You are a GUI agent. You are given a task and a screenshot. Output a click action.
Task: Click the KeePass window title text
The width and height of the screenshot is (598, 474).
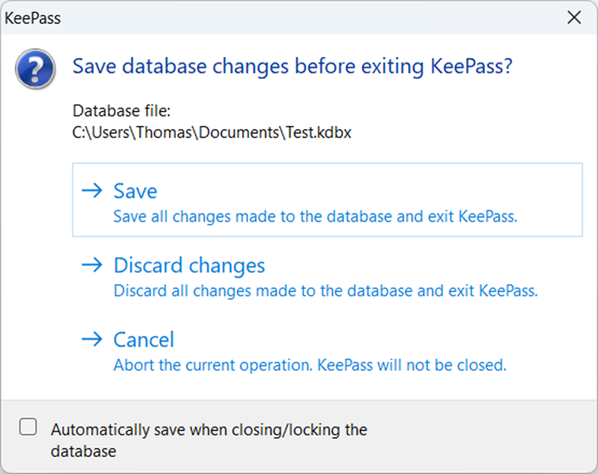[33, 16]
